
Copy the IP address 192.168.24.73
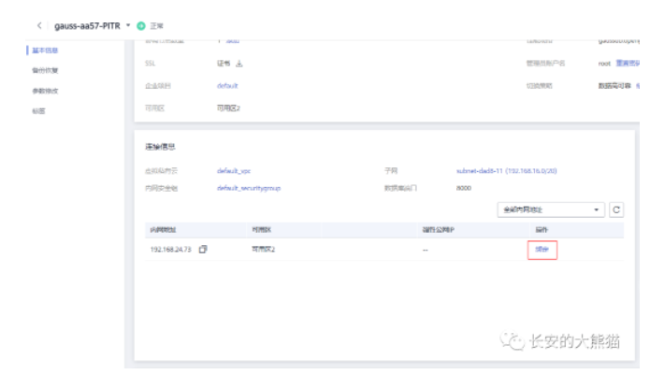click(203, 250)
